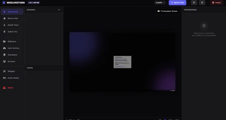Image resolution: width=226 pixels, height=120 pixels.
Task: Choose the Mover Vista hand tool
Action: click(12, 18)
